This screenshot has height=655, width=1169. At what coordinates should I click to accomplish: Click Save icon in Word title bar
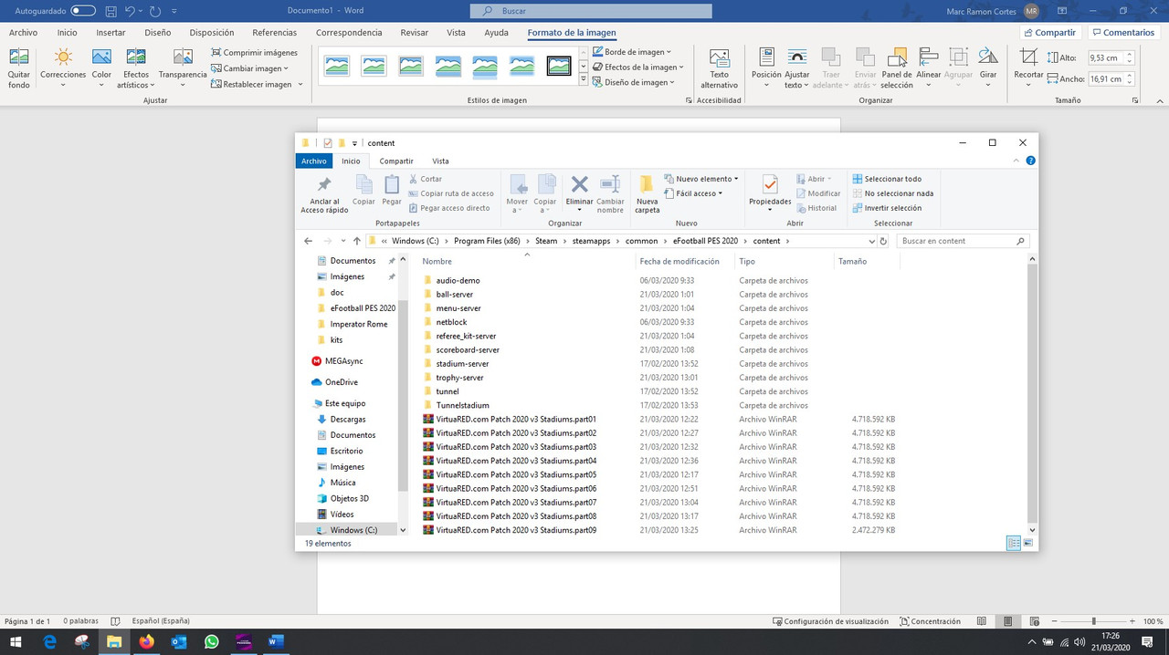pos(111,11)
